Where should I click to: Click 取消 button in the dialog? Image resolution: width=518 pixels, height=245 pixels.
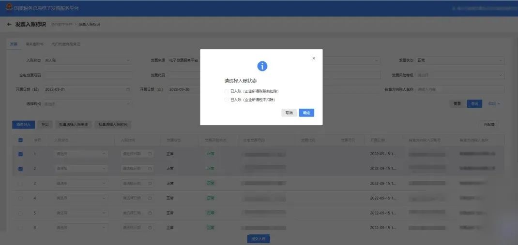[289, 113]
